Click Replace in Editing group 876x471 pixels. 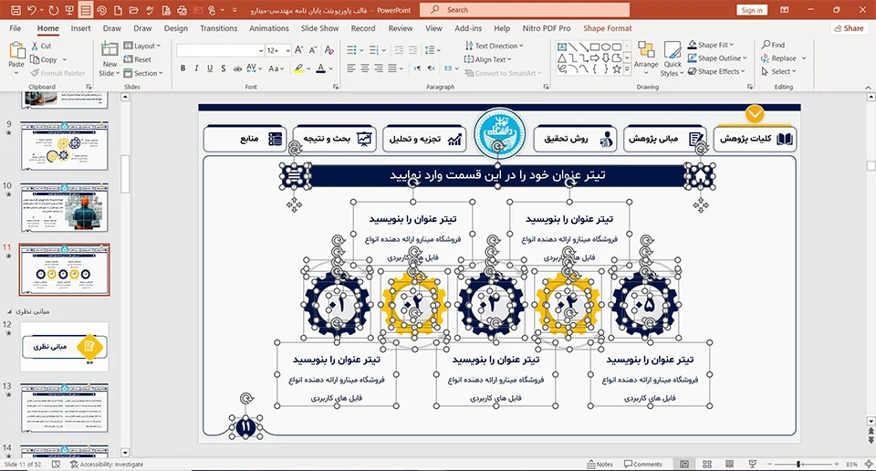point(778,58)
